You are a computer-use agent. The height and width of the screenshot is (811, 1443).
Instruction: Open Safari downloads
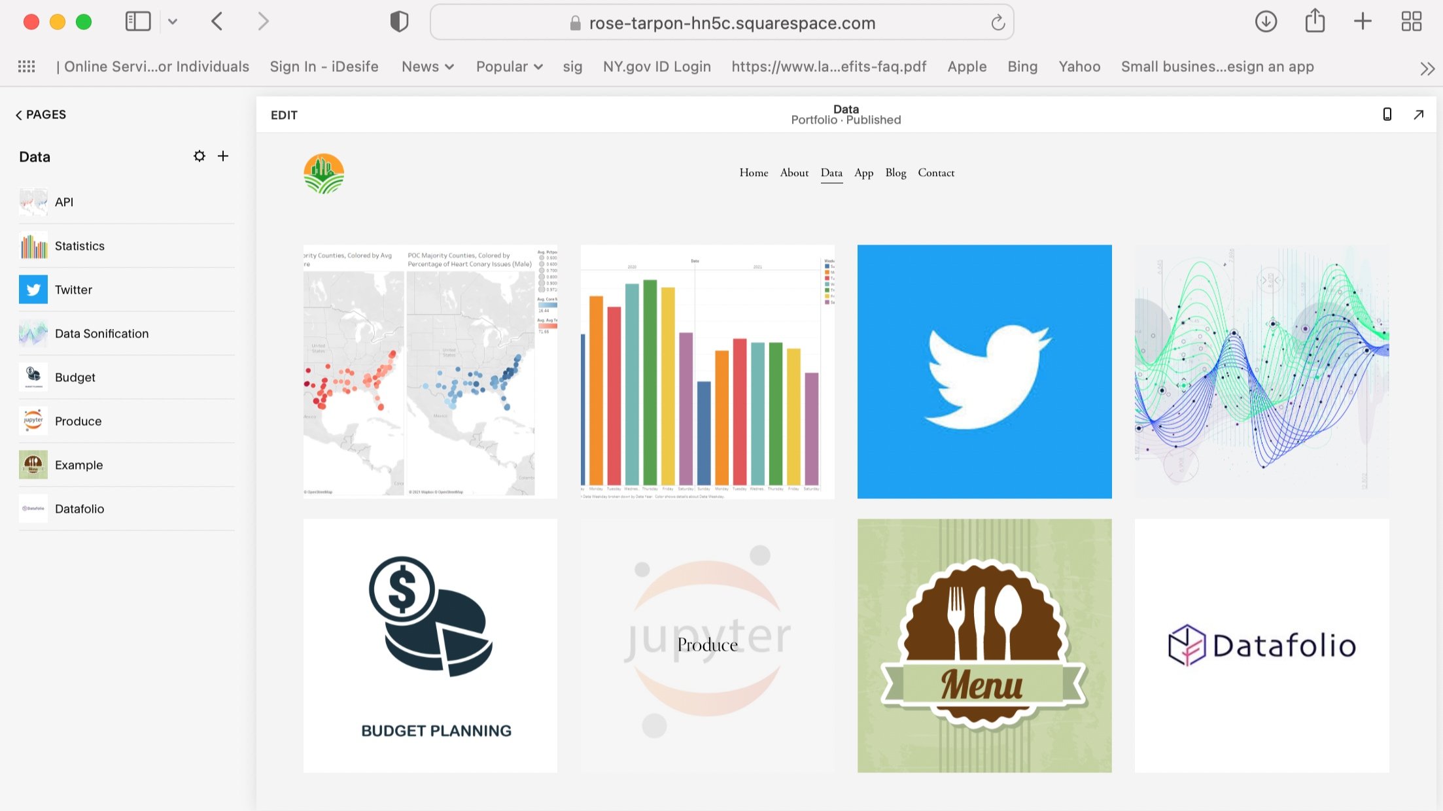1266,22
